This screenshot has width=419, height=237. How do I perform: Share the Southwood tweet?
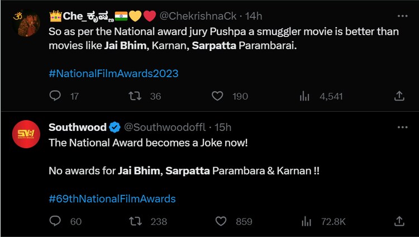pos(399,221)
